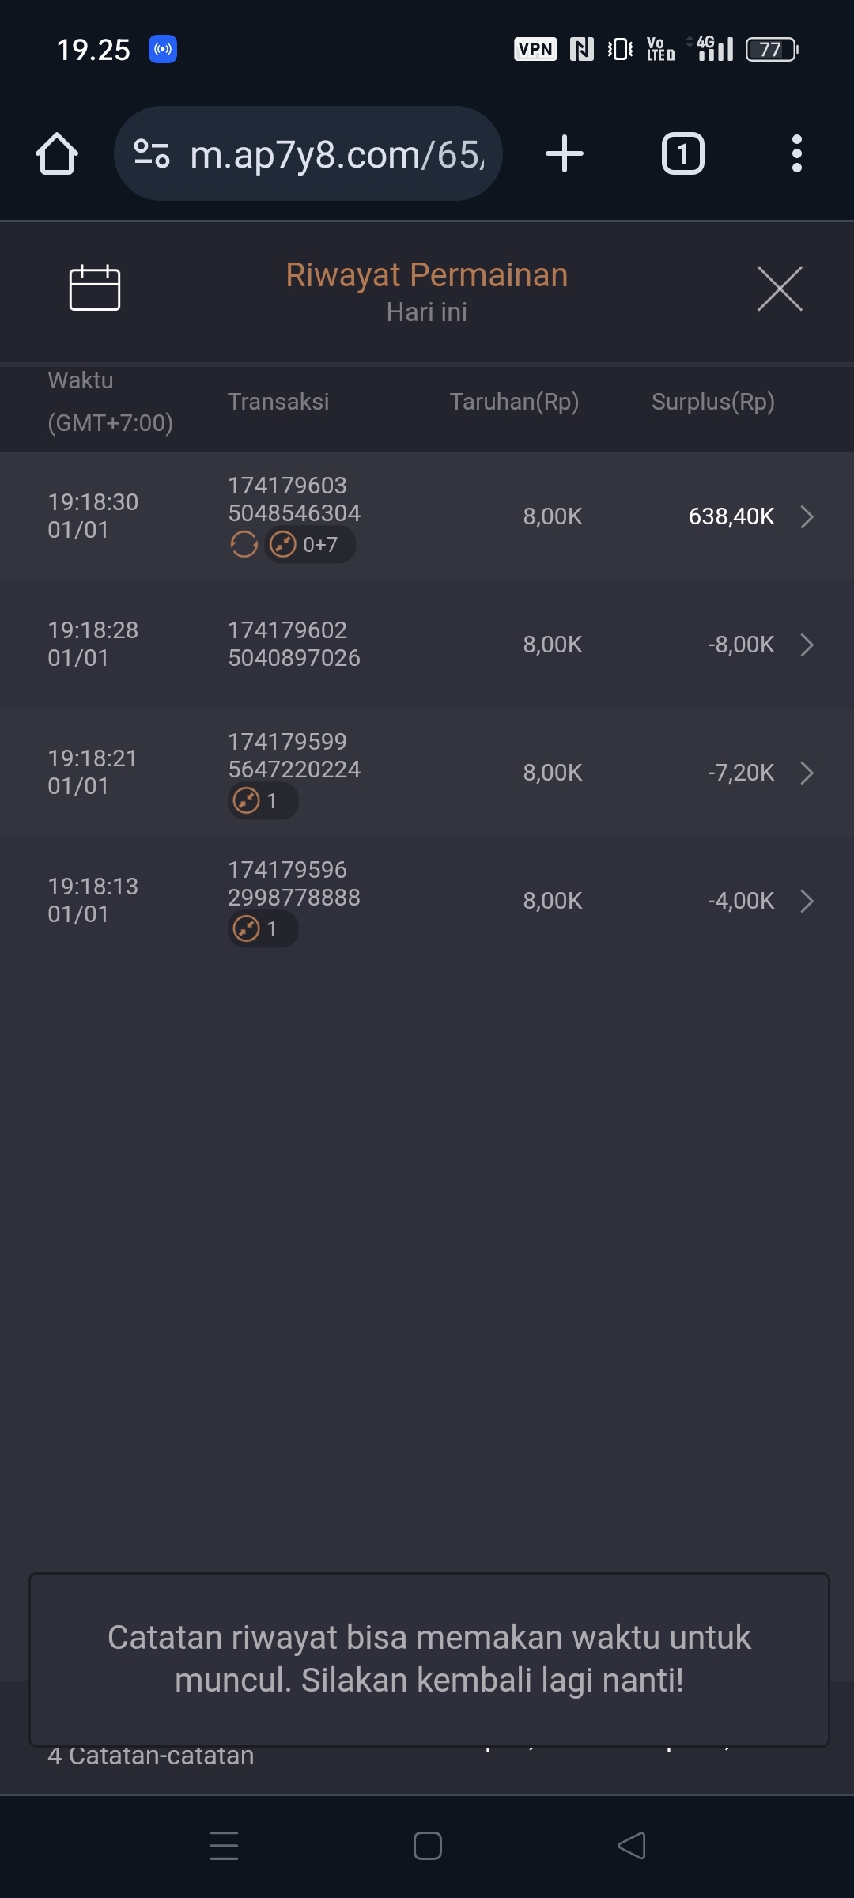Screen dimensions: 854x1898
Task: Expand details for the -8,00K surplus row
Action: coord(807,645)
